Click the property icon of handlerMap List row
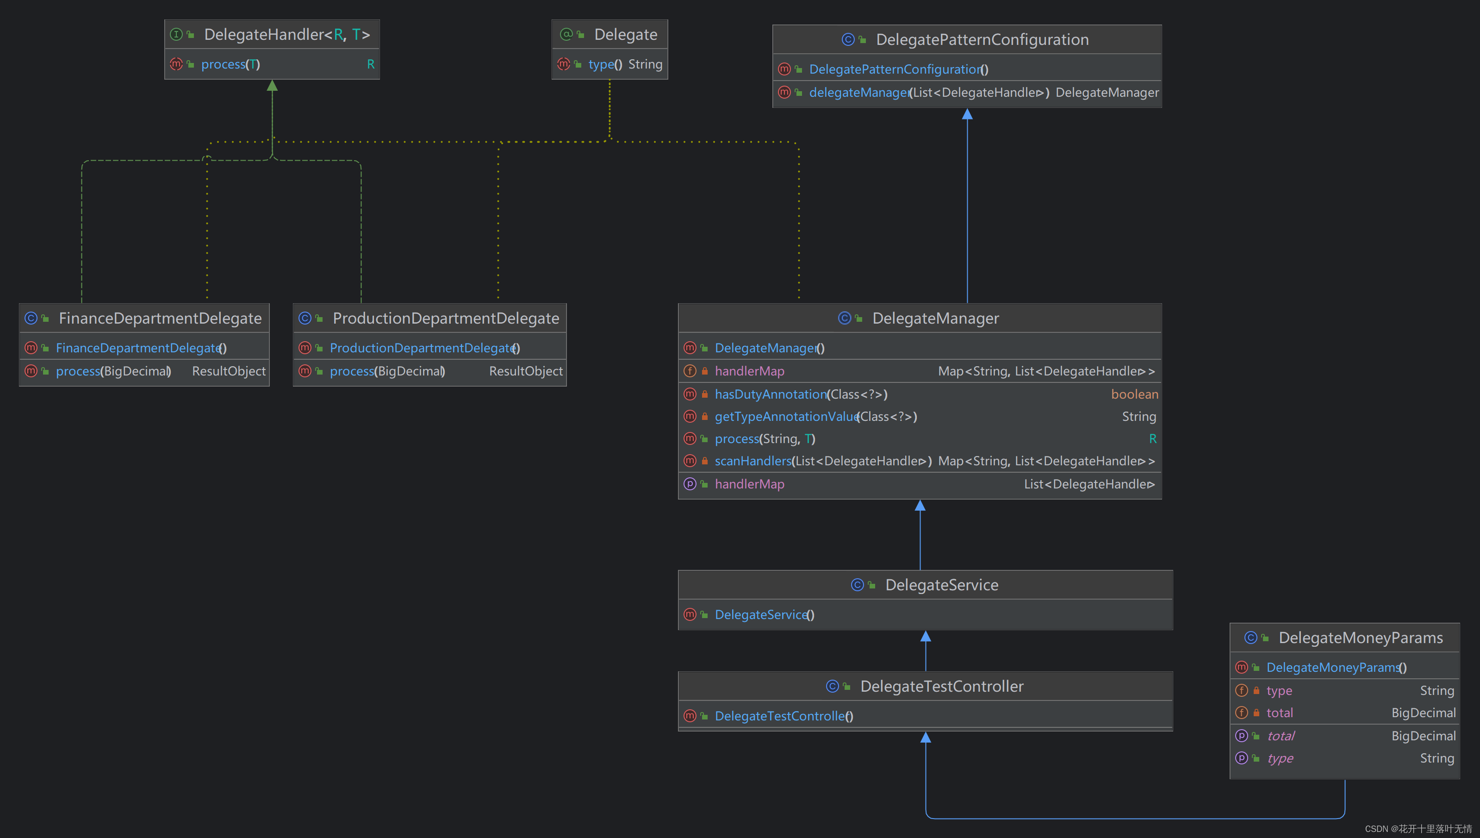This screenshot has width=1480, height=838. click(690, 484)
